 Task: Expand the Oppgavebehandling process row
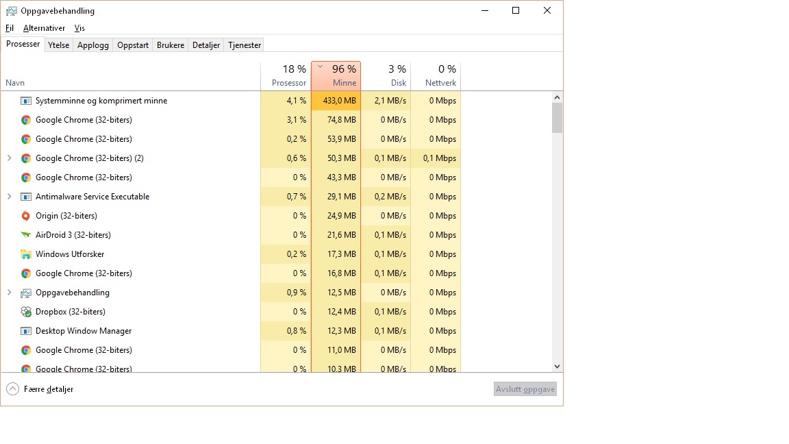[x=9, y=293]
